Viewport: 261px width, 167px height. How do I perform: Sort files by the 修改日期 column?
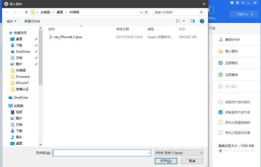tap(123, 29)
